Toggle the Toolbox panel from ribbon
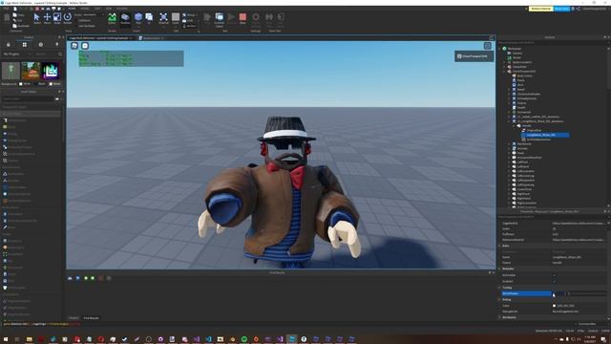 coord(125,18)
